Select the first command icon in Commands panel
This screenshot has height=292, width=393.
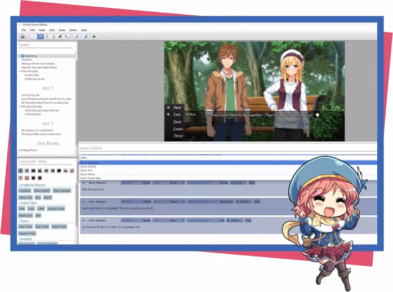tap(21, 171)
